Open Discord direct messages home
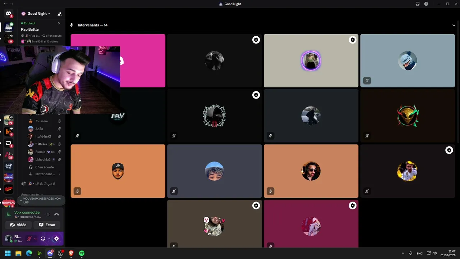The height and width of the screenshot is (259, 460). tap(9, 14)
